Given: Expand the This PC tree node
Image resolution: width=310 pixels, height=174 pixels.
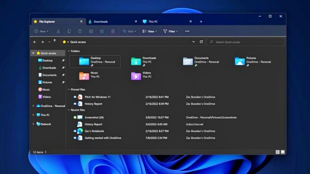Looking at the screenshot, I should coord(33,115).
